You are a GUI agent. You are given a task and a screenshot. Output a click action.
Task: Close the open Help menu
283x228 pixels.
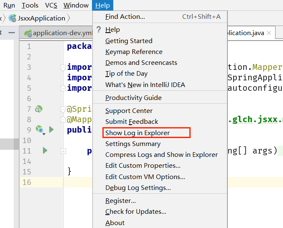pos(102,5)
